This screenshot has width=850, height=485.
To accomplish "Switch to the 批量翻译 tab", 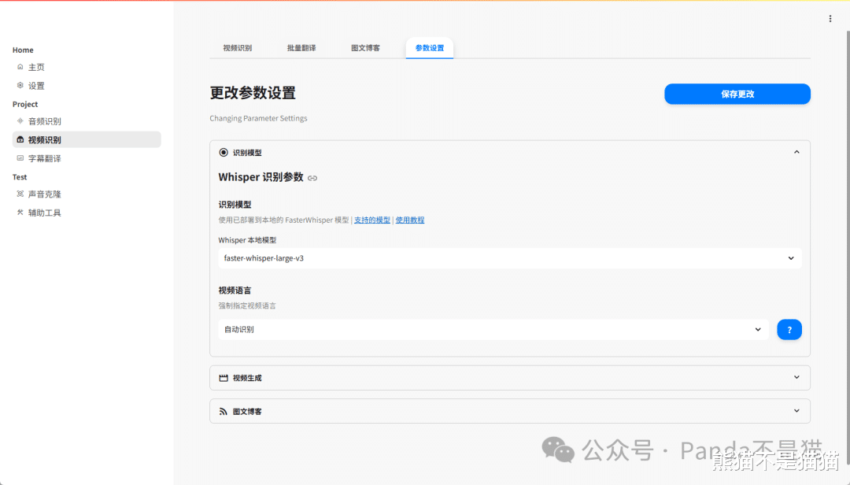I will point(301,48).
